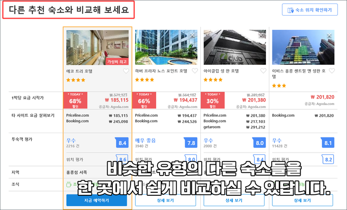Click the 지금 예약하기 button
The height and width of the screenshot is (210, 347).
point(97,200)
